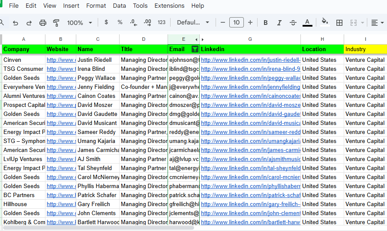
Task: Open the Default font dropdown
Action: (x=193, y=22)
